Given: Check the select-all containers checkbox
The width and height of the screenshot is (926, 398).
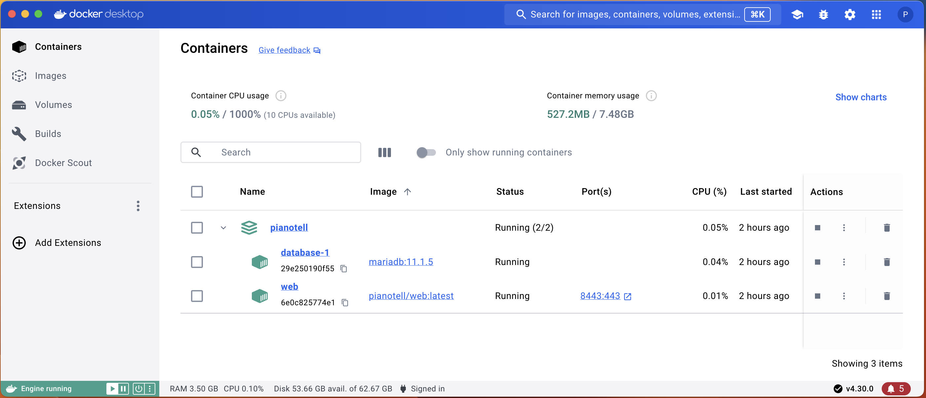Looking at the screenshot, I should [197, 192].
